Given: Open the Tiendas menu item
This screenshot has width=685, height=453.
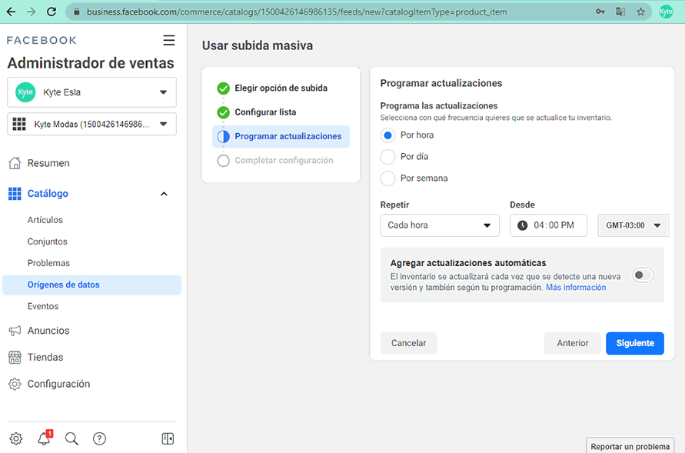Looking at the screenshot, I should point(45,358).
